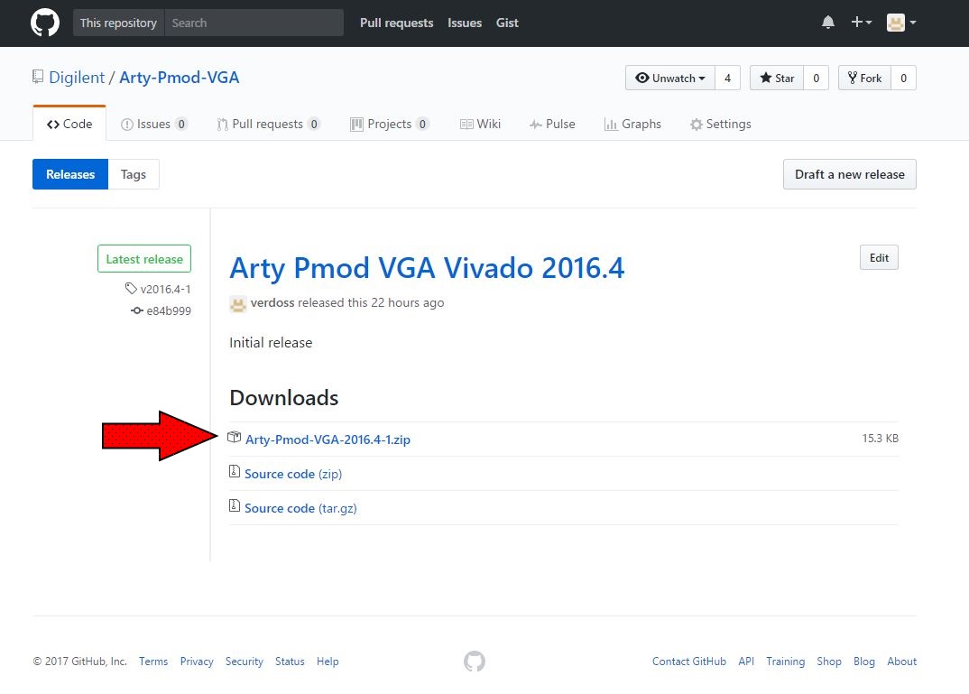The width and height of the screenshot is (969, 694).
Task: Click the repository book icon beside Digilent
Action: pyautogui.click(x=38, y=78)
